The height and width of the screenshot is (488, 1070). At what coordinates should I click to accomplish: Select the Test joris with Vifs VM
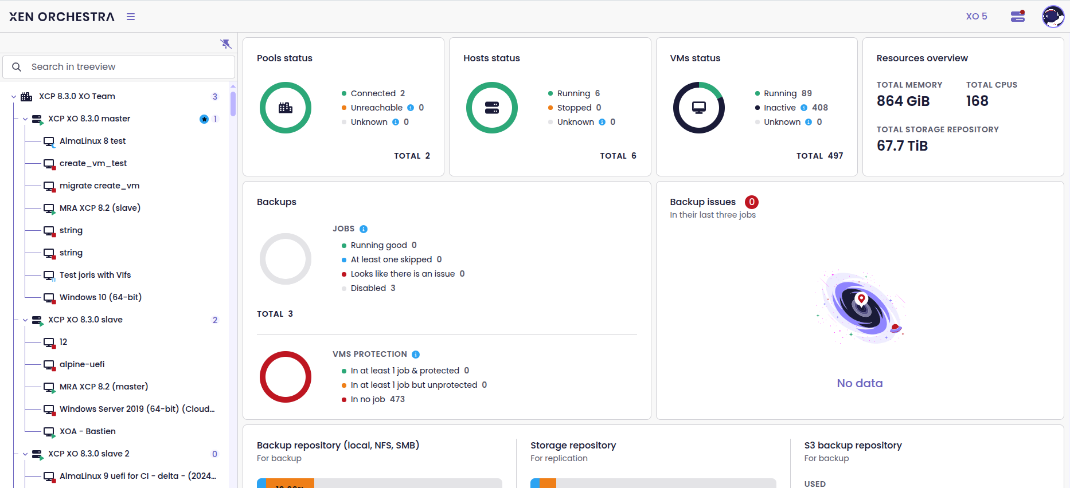(95, 275)
